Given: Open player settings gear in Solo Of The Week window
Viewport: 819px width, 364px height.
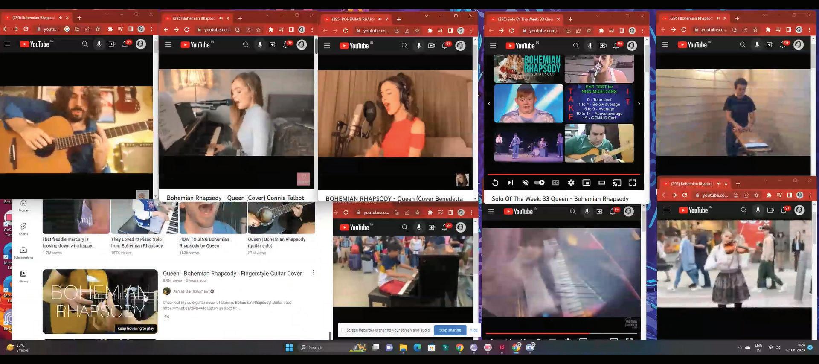Looking at the screenshot, I should (571, 183).
